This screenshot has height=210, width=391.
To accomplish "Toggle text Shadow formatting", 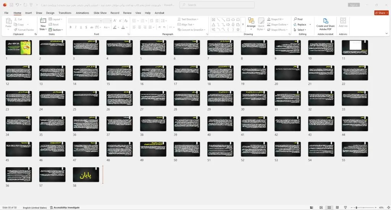I will tap(86, 27).
